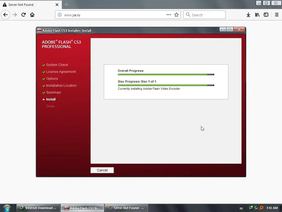The width and height of the screenshot is (282, 212).
Task: Click the Show Desktop strip
Action: coord(281,208)
